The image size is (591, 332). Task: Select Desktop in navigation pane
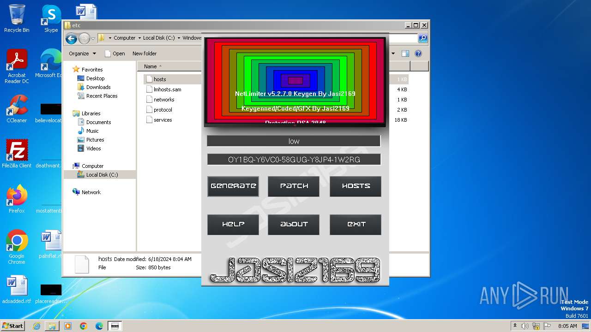[95, 78]
